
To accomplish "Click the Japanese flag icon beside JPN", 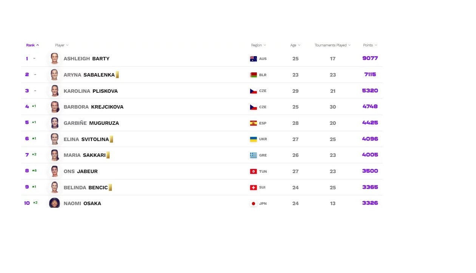I will point(253,204).
